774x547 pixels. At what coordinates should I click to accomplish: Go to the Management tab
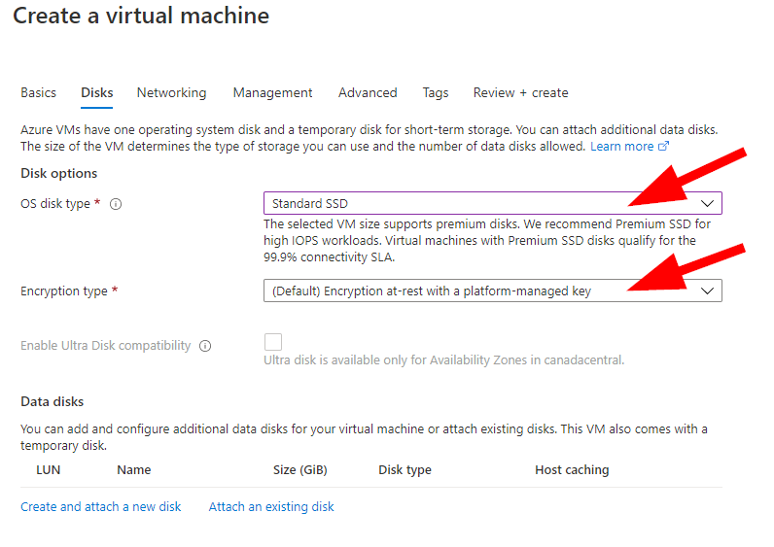tap(272, 92)
